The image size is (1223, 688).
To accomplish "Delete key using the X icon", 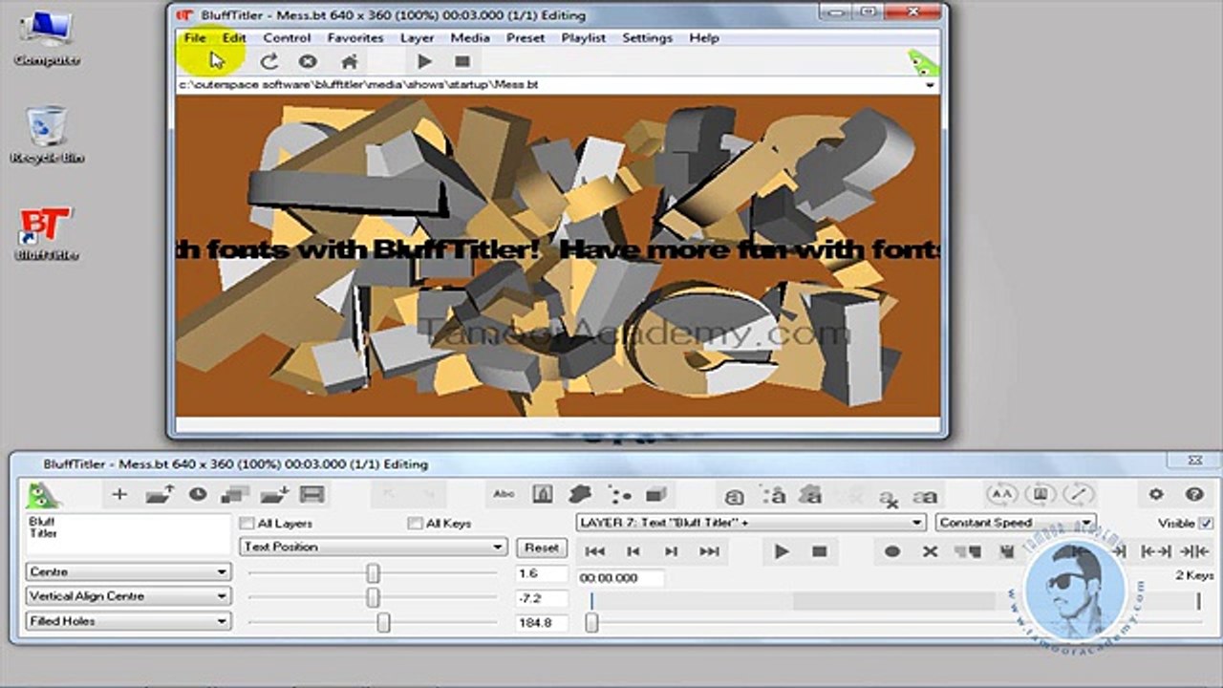I will click(x=930, y=551).
